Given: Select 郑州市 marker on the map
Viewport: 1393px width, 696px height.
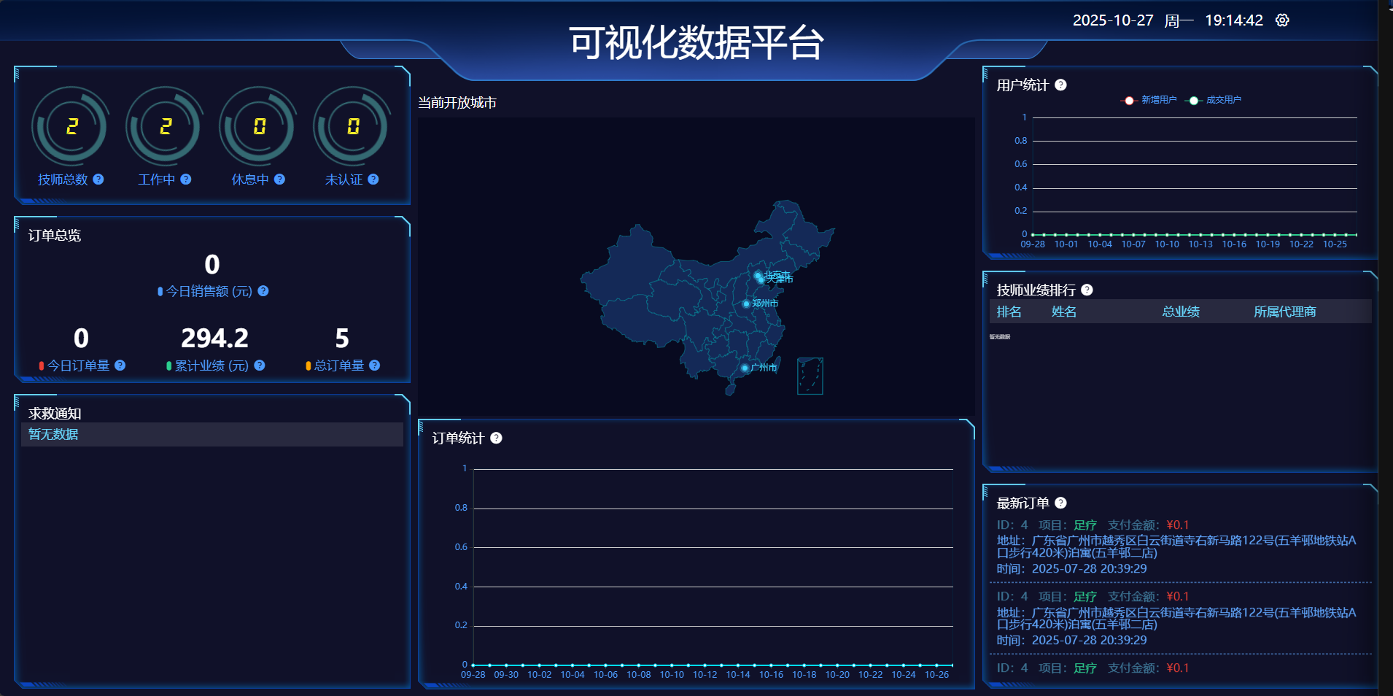Looking at the screenshot, I should point(746,303).
